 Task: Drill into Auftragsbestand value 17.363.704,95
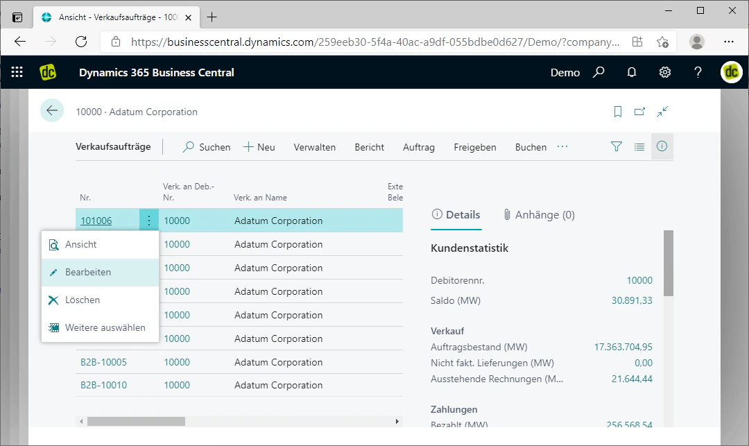click(x=623, y=347)
